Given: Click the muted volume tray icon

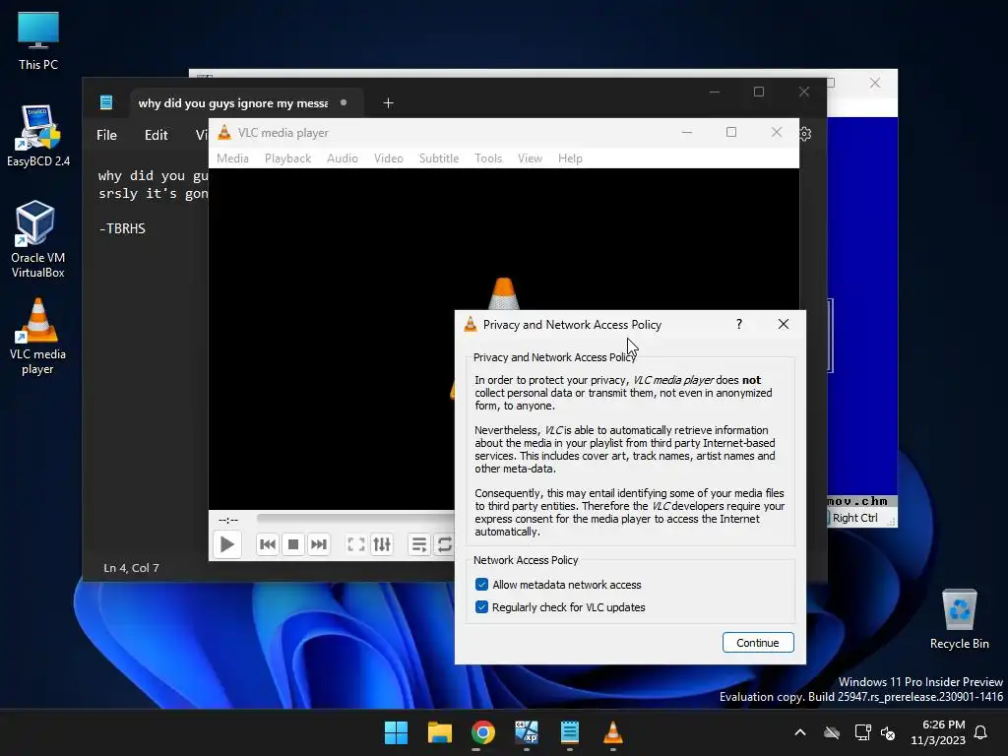Looking at the screenshot, I should pos(889,732).
